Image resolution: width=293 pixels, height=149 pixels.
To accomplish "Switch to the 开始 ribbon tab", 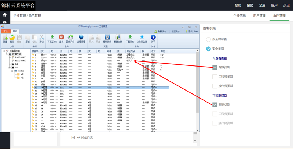I will click(15, 31).
